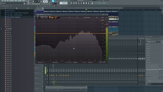Click the Playlist zoom tool icon
This screenshot has width=163, height=92.
[53, 6]
